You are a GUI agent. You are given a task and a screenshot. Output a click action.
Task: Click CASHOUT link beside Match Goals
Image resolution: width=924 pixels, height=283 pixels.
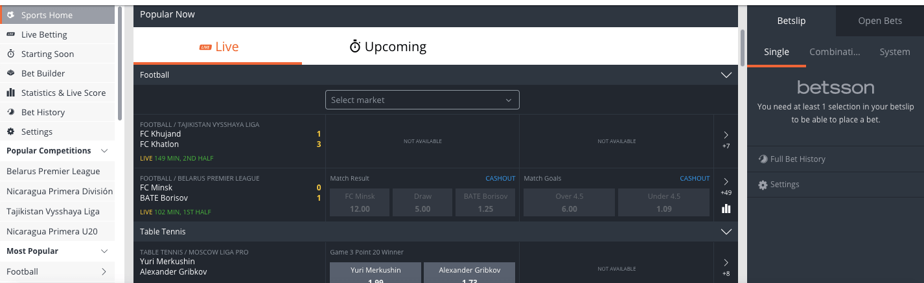(x=695, y=179)
